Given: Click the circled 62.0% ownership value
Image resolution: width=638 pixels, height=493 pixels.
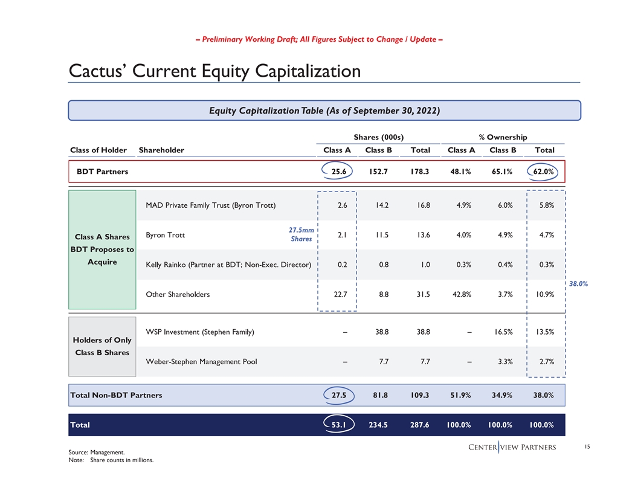Looking at the screenshot, I should click(543, 172).
